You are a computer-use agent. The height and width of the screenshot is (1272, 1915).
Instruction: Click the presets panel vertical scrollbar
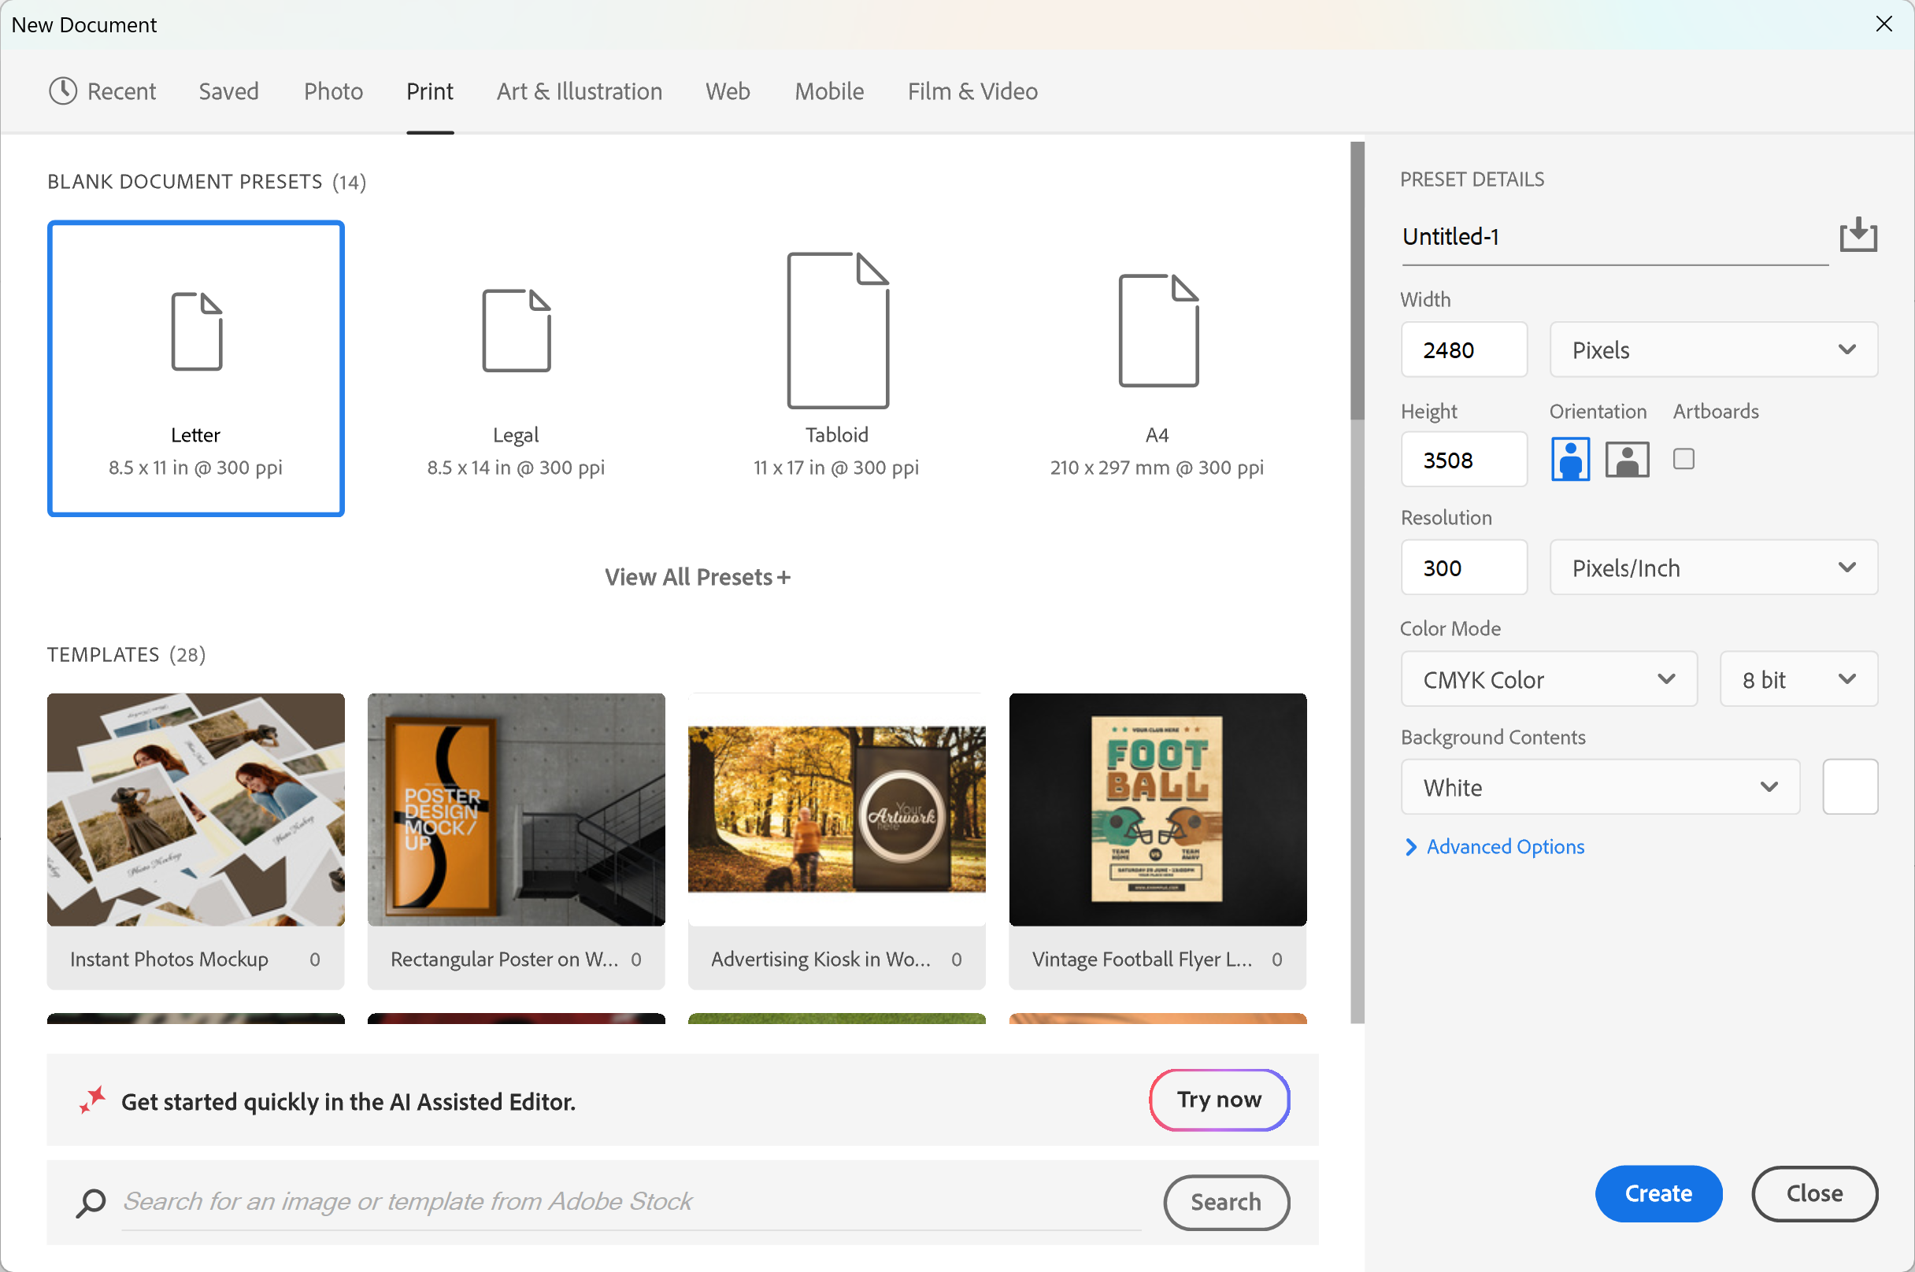(x=1357, y=582)
